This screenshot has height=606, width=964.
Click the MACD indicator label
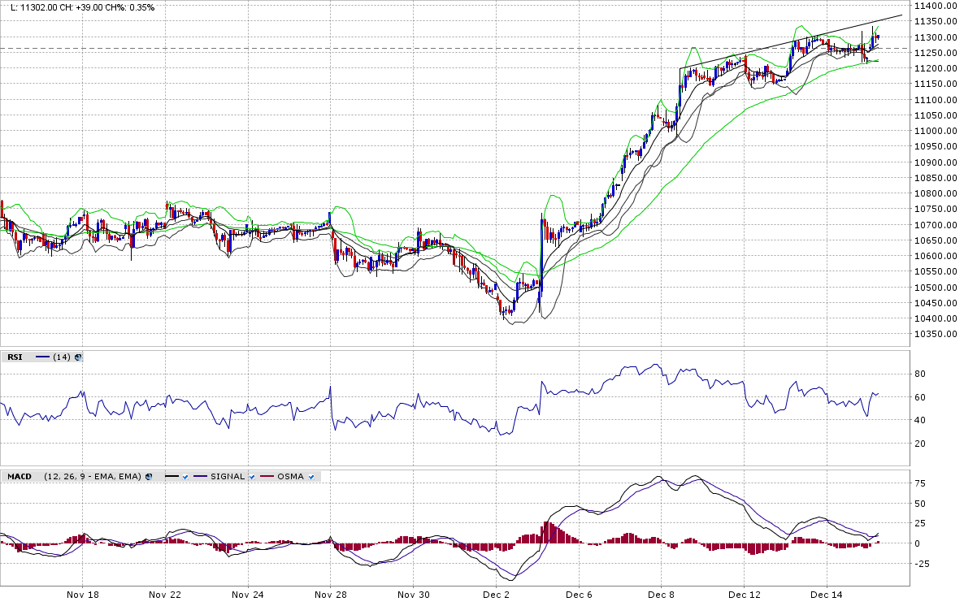[x=19, y=477]
